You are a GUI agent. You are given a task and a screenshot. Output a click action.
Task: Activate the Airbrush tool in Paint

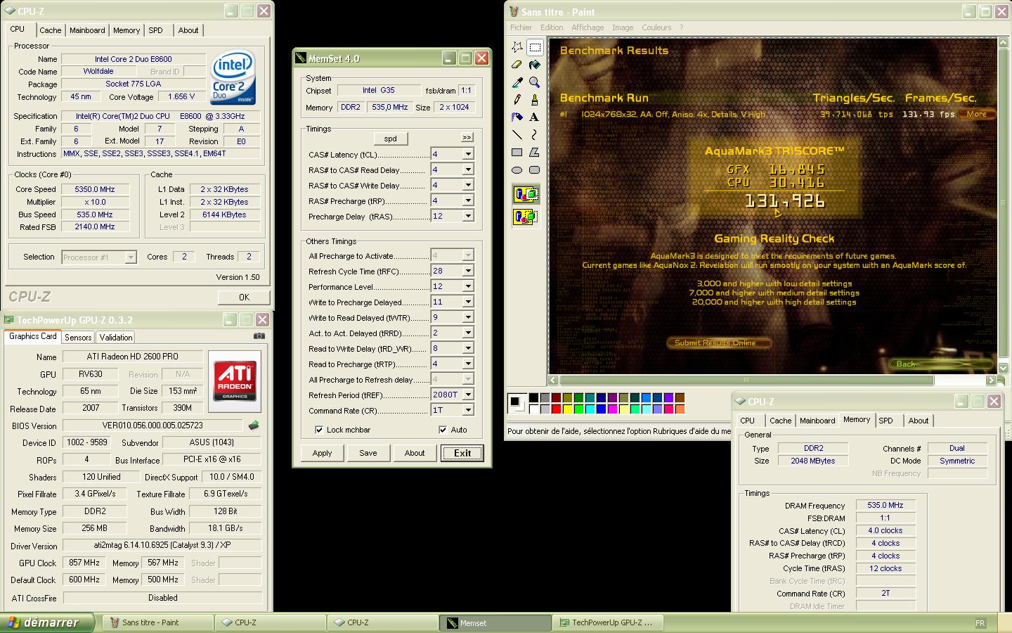[x=517, y=117]
